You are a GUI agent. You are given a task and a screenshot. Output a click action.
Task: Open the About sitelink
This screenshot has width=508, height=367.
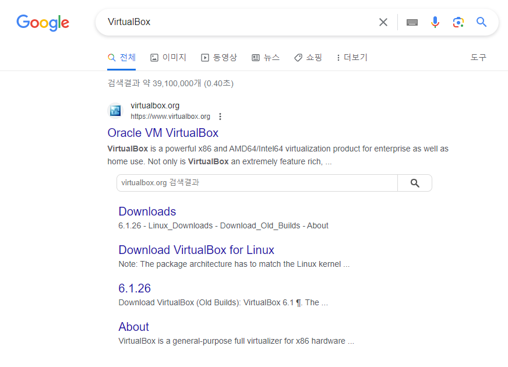134,327
